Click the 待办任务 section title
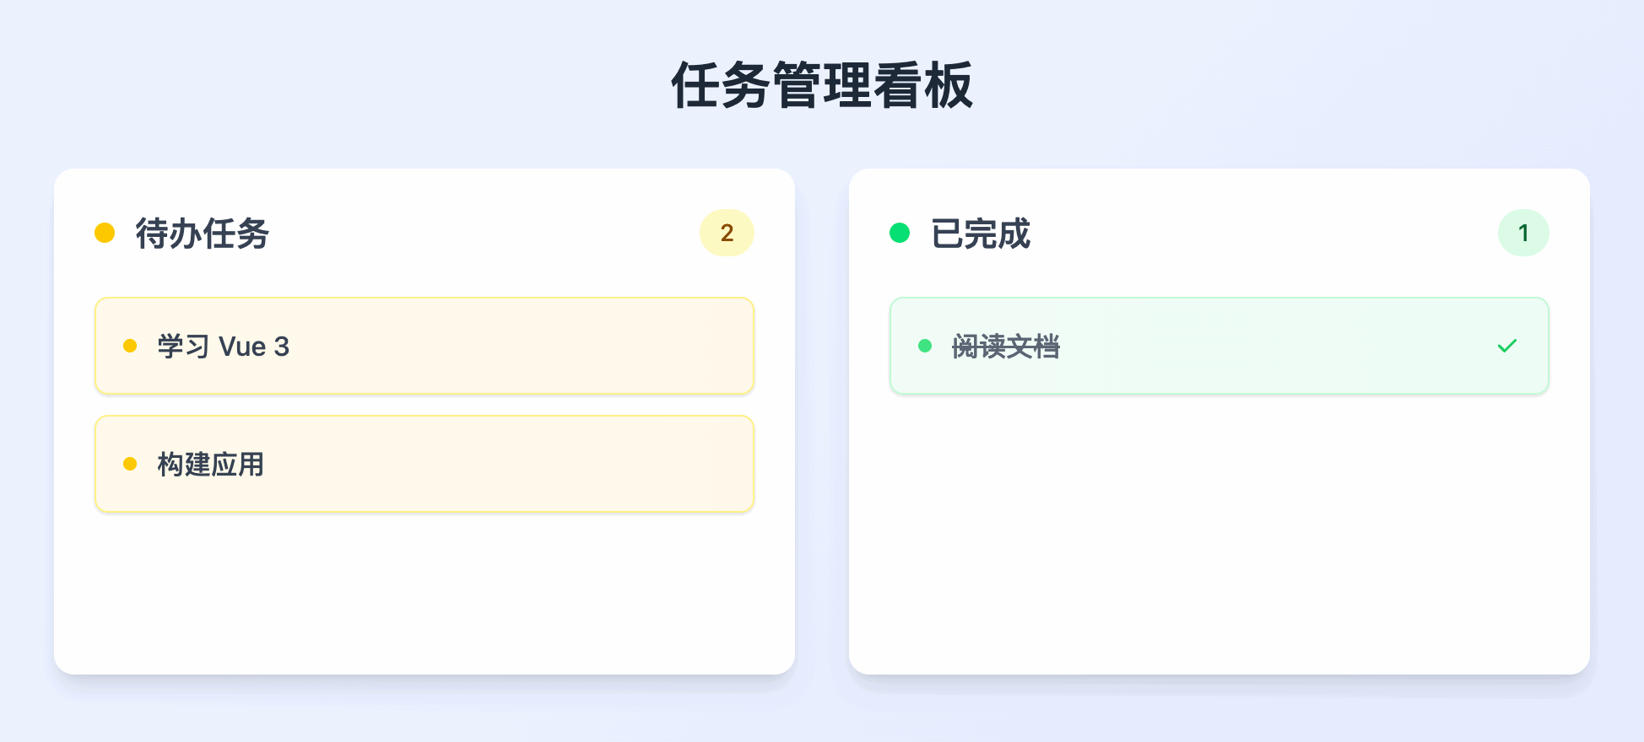Screen dimensions: 1644x742 click(199, 234)
